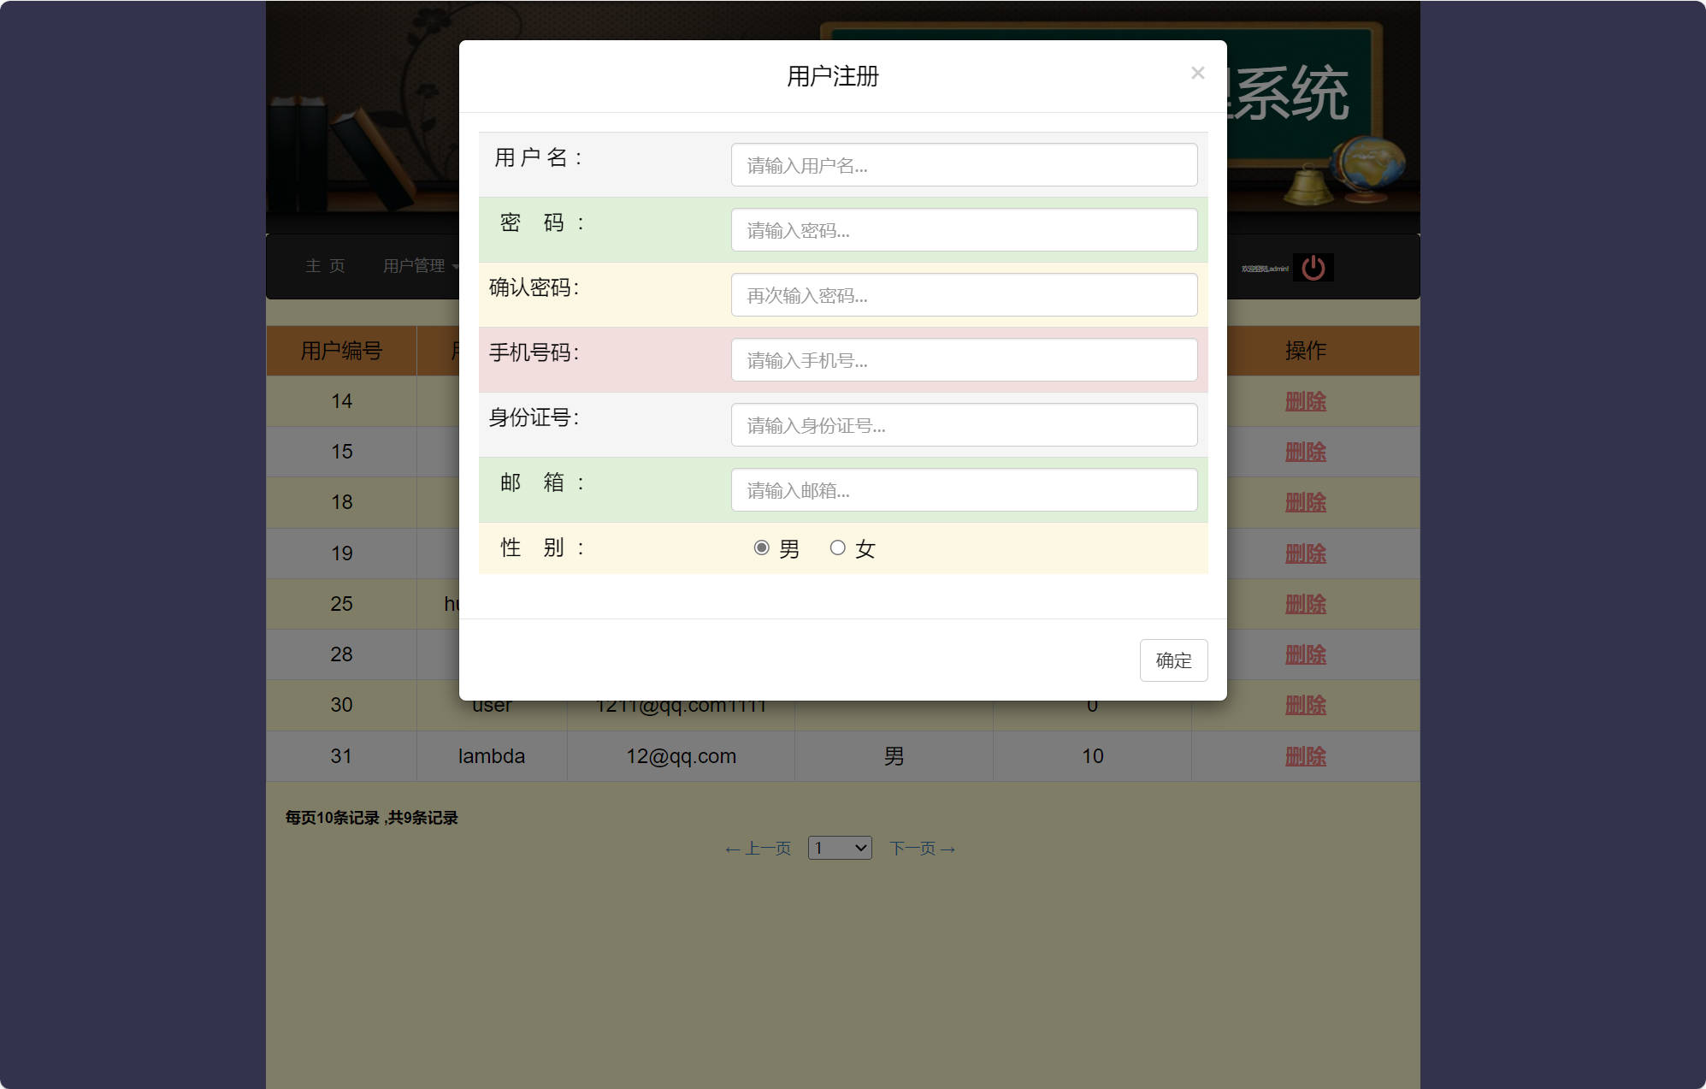Screen dimensions: 1706x1089
Task: Close the 用户注册 dialog
Action: [1197, 73]
